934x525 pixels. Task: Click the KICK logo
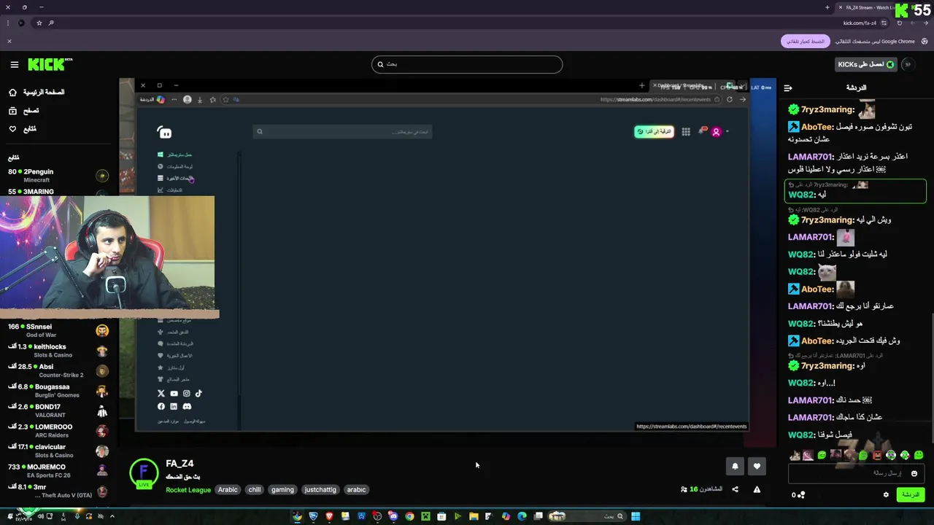point(50,64)
